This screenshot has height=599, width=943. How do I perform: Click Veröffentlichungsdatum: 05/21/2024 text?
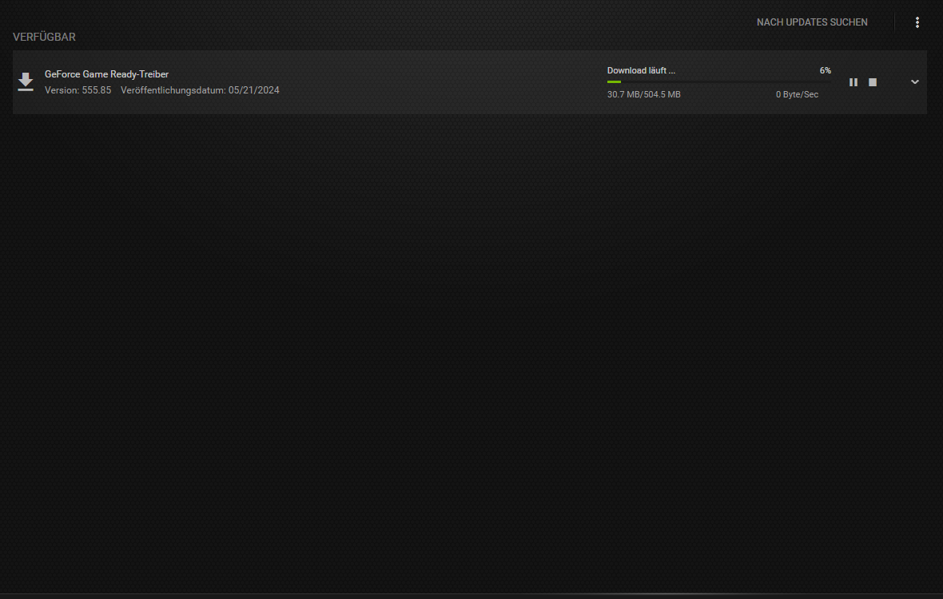[x=200, y=90]
